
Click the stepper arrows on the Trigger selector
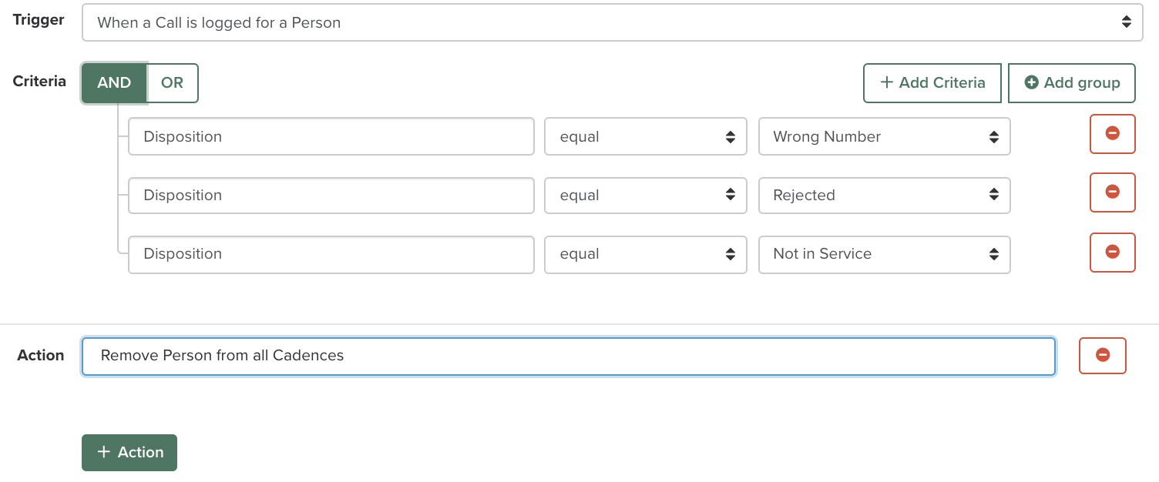click(x=1127, y=22)
